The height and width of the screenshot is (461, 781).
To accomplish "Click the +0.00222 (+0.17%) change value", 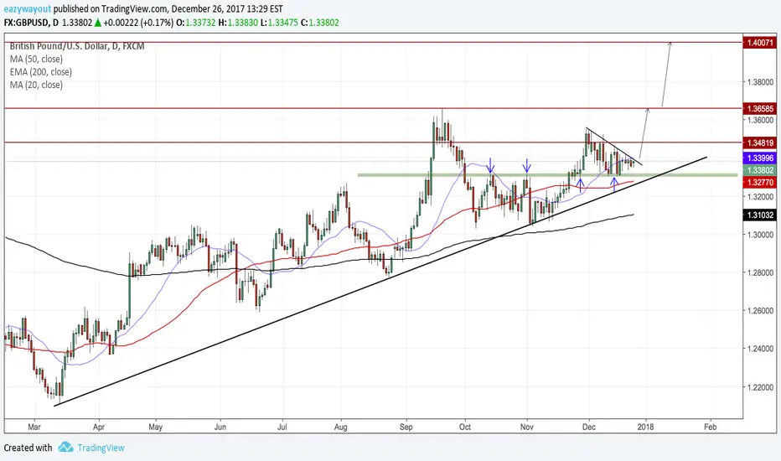I will [x=138, y=23].
